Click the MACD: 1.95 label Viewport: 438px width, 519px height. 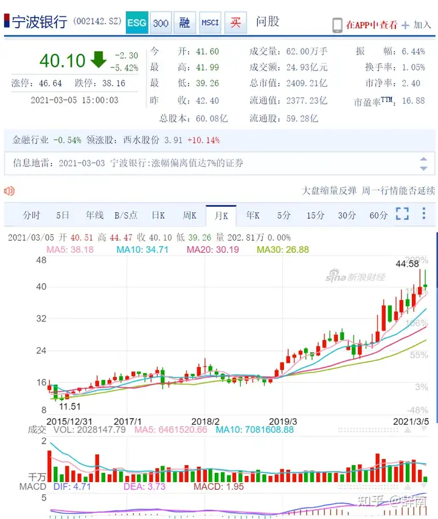pyautogui.click(x=218, y=487)
